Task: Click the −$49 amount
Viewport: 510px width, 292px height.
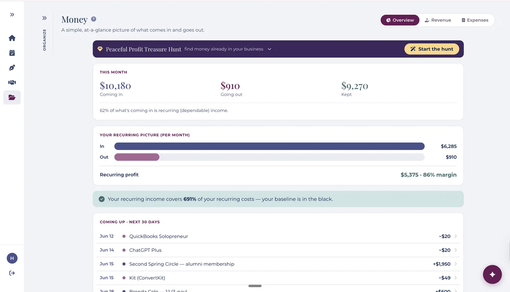Action: 444,278
